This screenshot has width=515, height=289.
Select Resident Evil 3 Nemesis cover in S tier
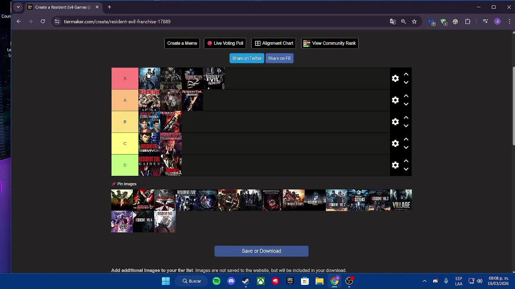point(214,78)
